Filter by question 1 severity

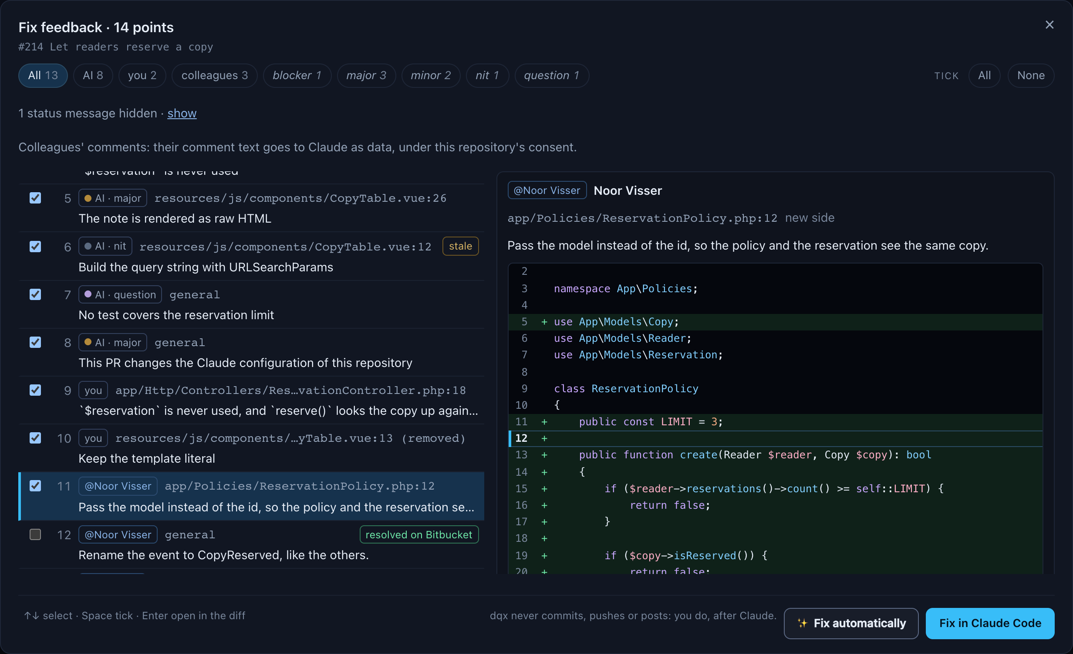[x=552, y=76]
